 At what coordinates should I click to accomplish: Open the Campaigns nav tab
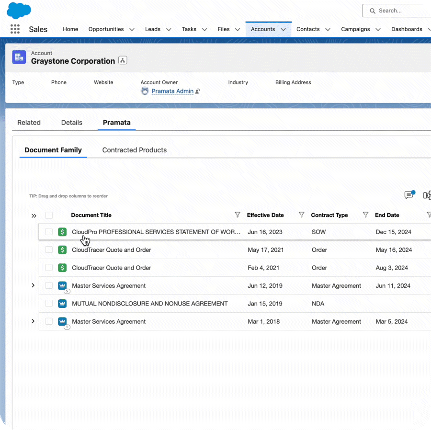tap(355, 29)
